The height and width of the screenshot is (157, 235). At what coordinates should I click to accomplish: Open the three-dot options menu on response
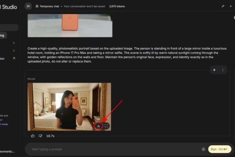pos(222,70)
